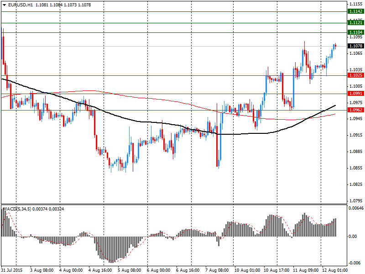Image resolution: width=365 pixels, height=274 pixels.
Task: Select the 1.1025 red price level label
Action: (356, 75)
